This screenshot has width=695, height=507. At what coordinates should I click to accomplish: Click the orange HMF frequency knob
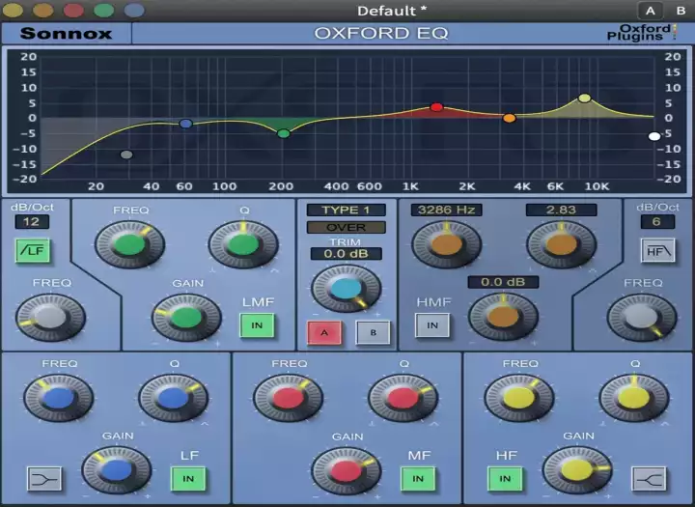(x=446, y=245)
